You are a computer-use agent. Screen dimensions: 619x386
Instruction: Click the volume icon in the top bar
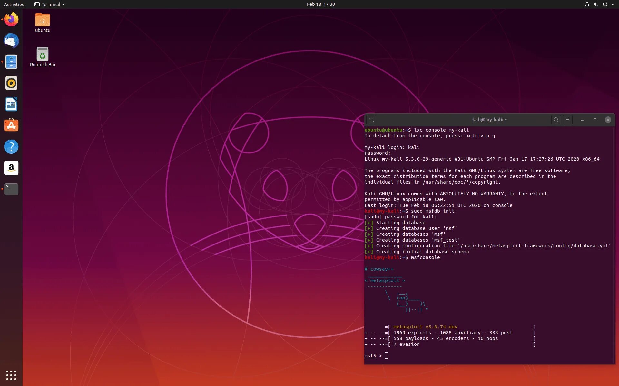click(x=596, y=4)
